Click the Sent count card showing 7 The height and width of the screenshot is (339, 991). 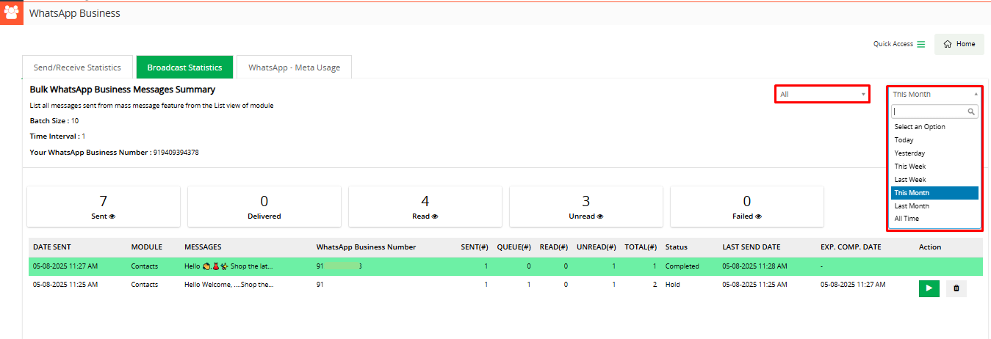104,206
